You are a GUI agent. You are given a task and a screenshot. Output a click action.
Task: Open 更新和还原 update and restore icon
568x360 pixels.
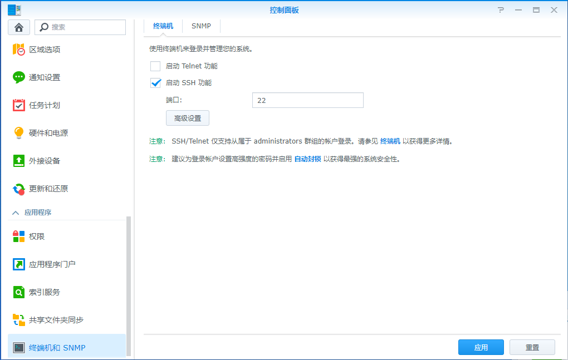pos(19,189)
